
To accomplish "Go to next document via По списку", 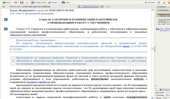I will pos(150,2).
